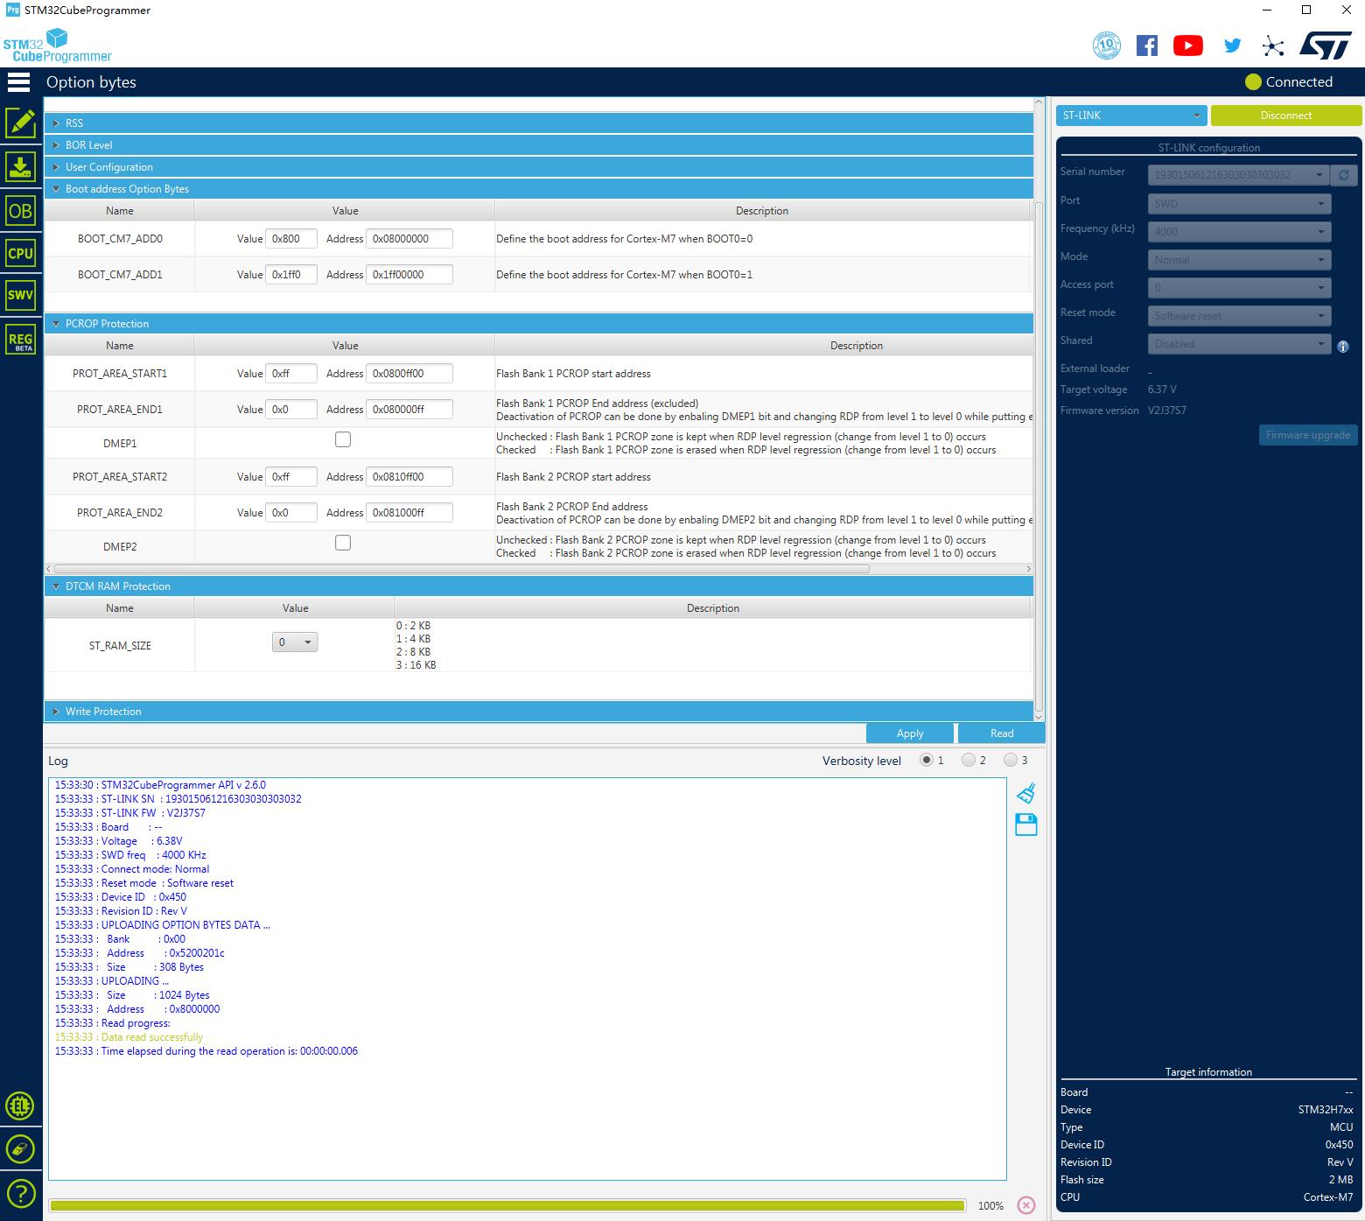1365x1221 pixels.
Task: Click the option bytes vertical scrollbar
Action: point(1039,455)
